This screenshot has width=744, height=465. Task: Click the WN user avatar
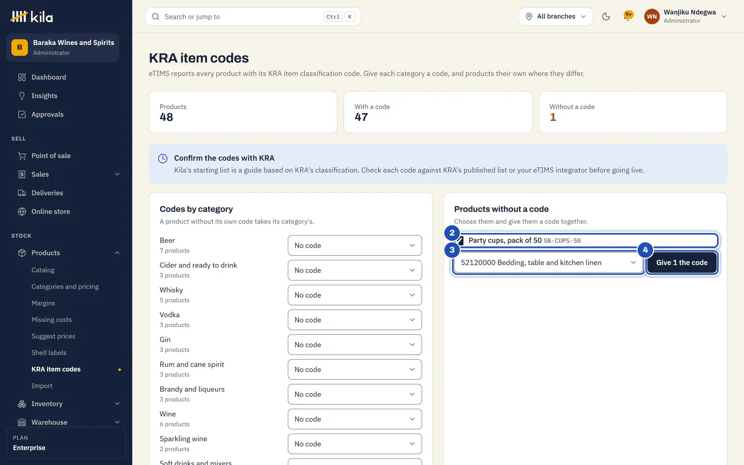pyautogui.click(x=652, y=17)
